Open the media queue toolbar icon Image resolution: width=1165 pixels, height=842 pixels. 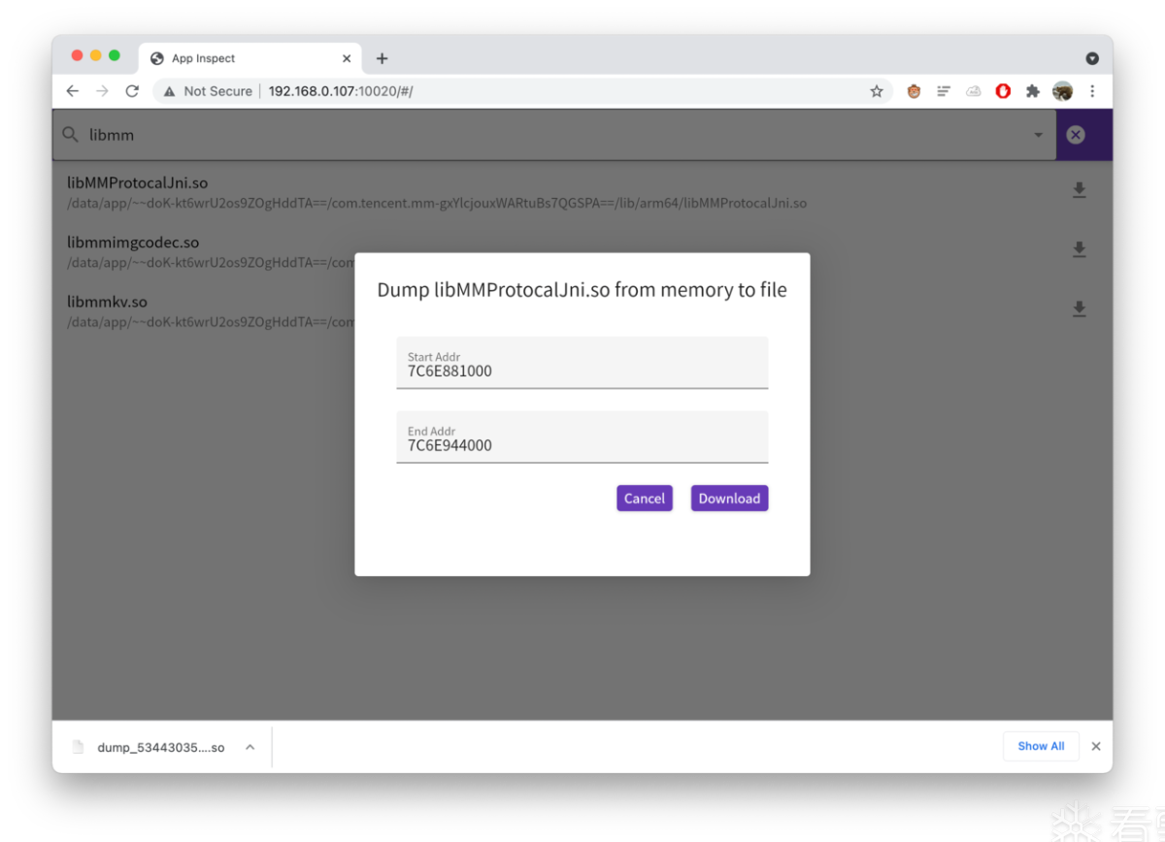coord(944,91)
